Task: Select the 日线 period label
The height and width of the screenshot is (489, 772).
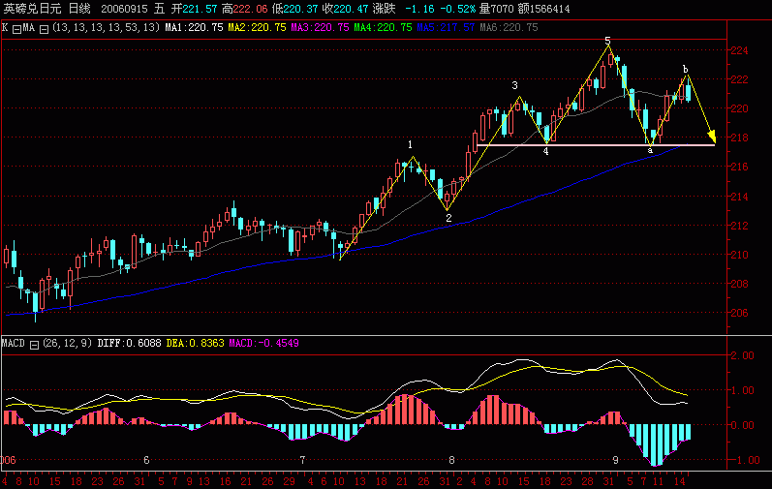Action: (x=79, y=9)
